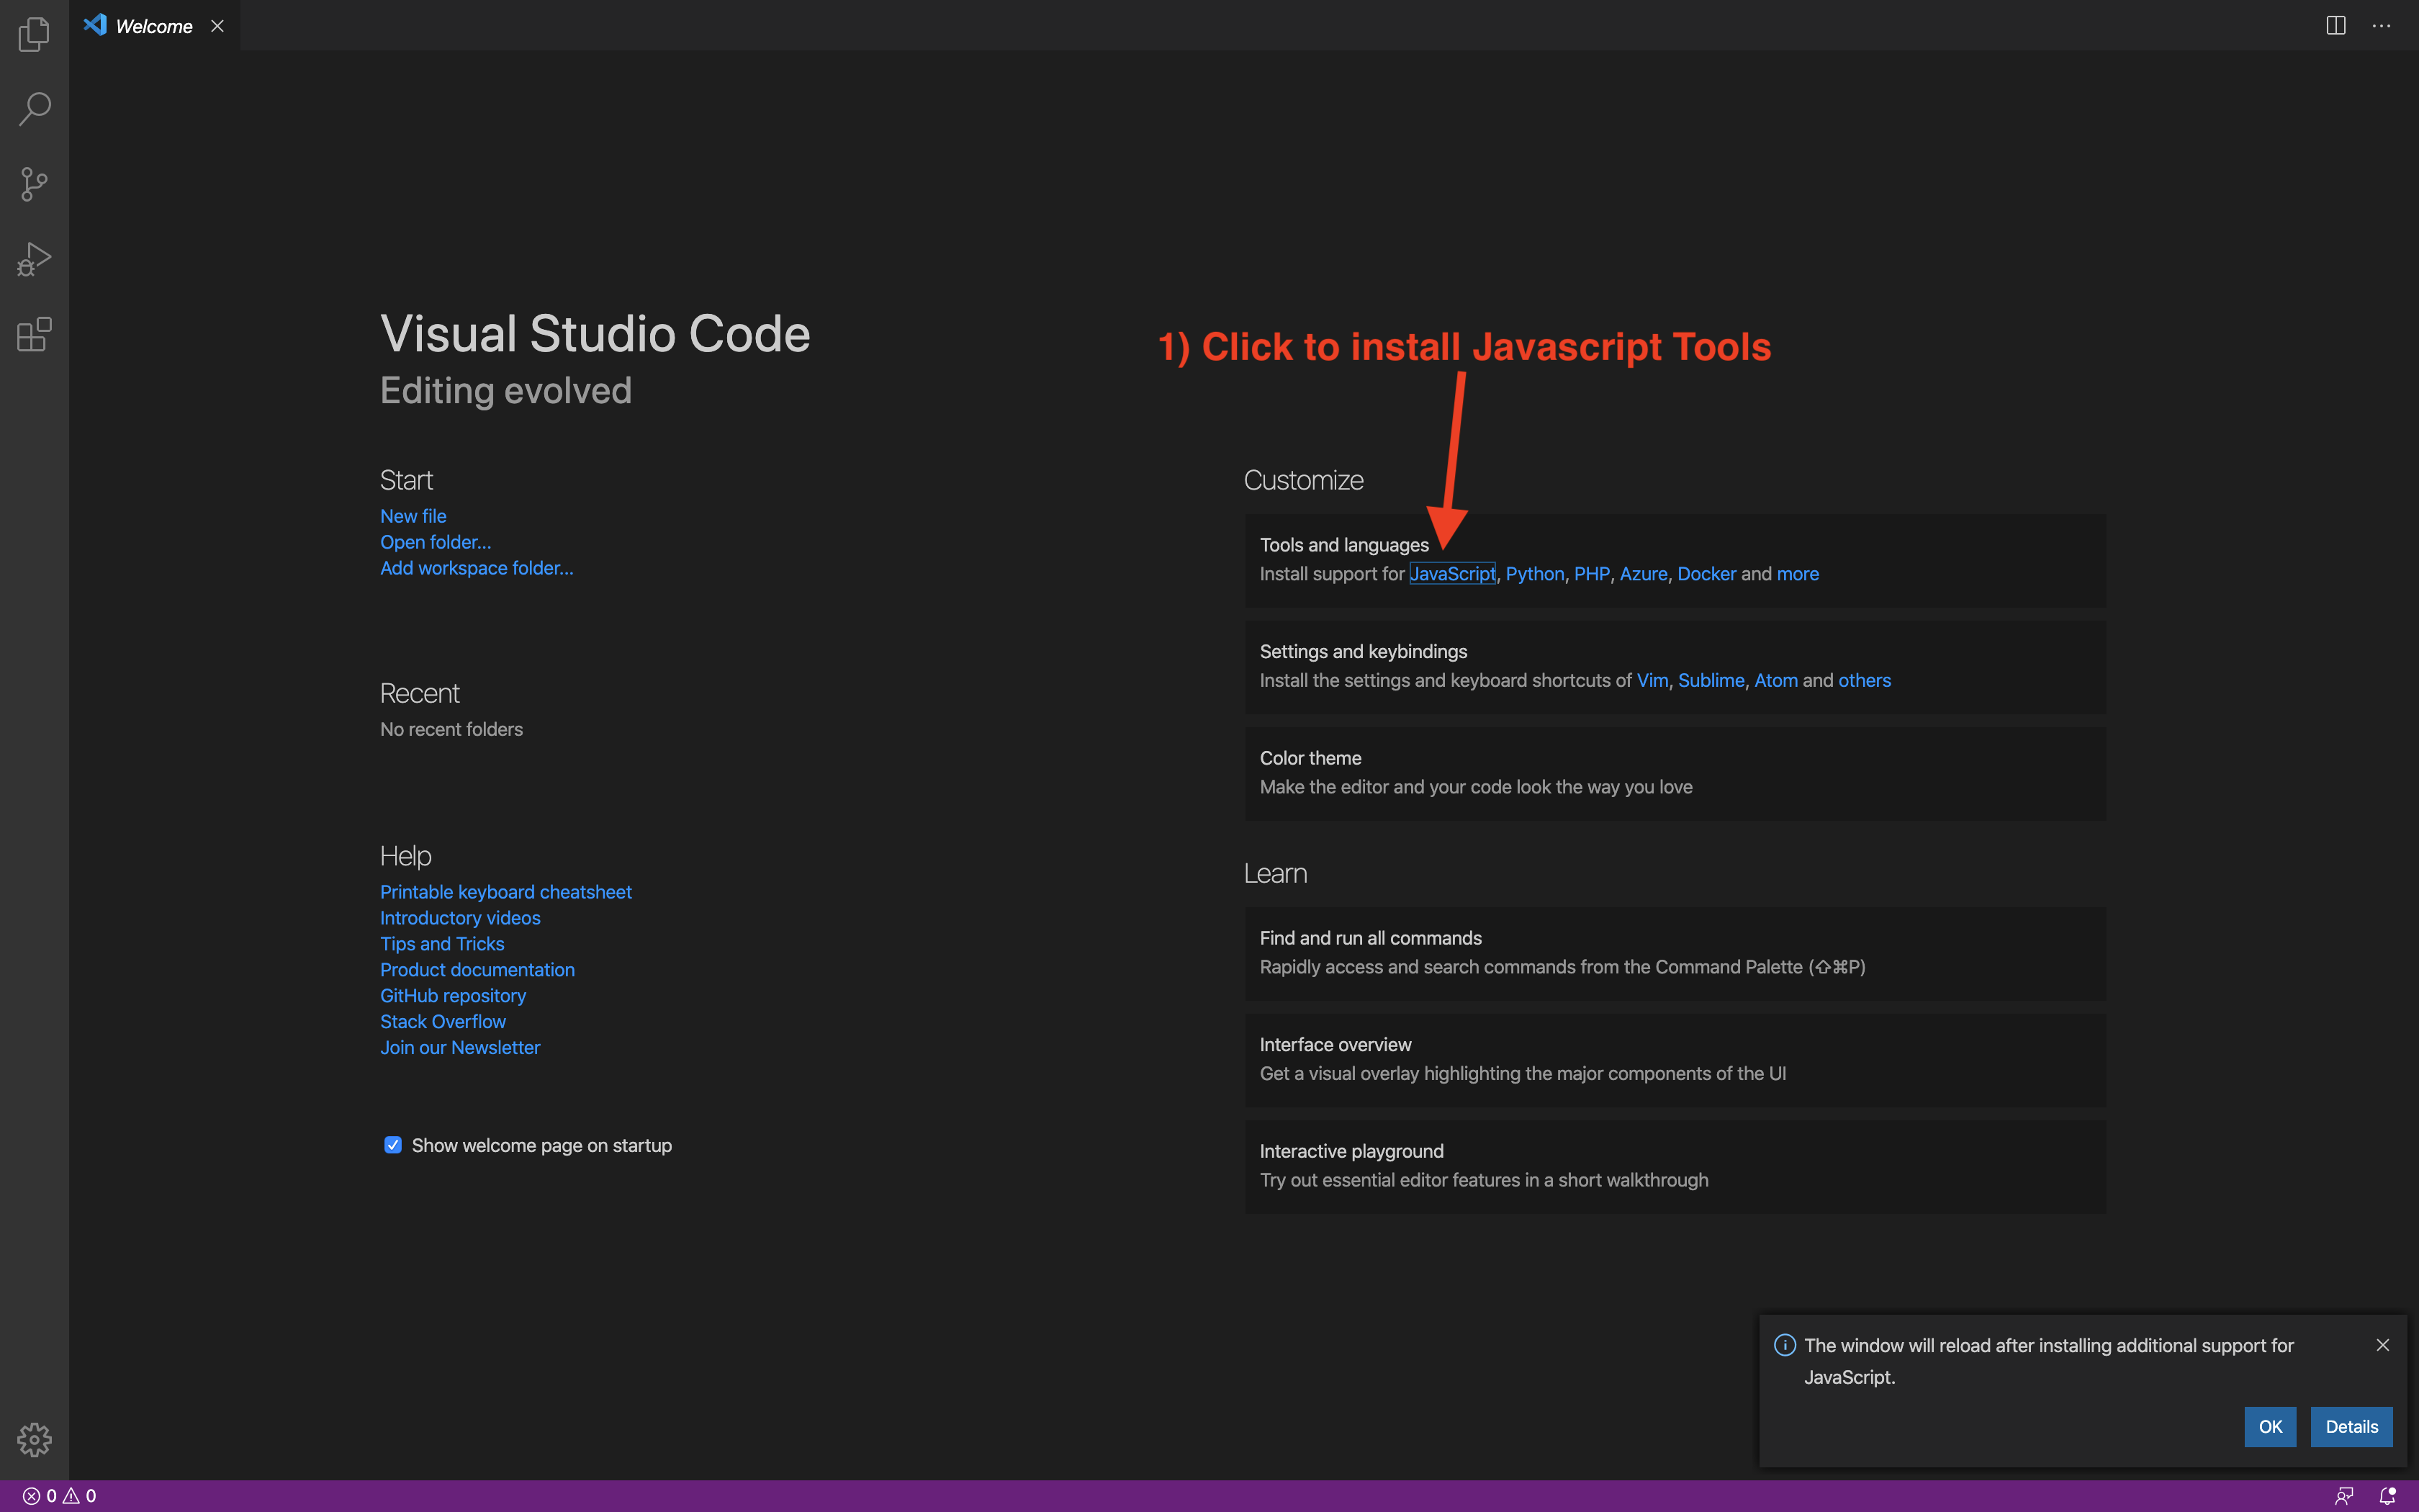The width and height of the screenshot is (2419, 1512).
Task: Dismiss the JavaScript notification OK button
Action: pos(2269,1426)
